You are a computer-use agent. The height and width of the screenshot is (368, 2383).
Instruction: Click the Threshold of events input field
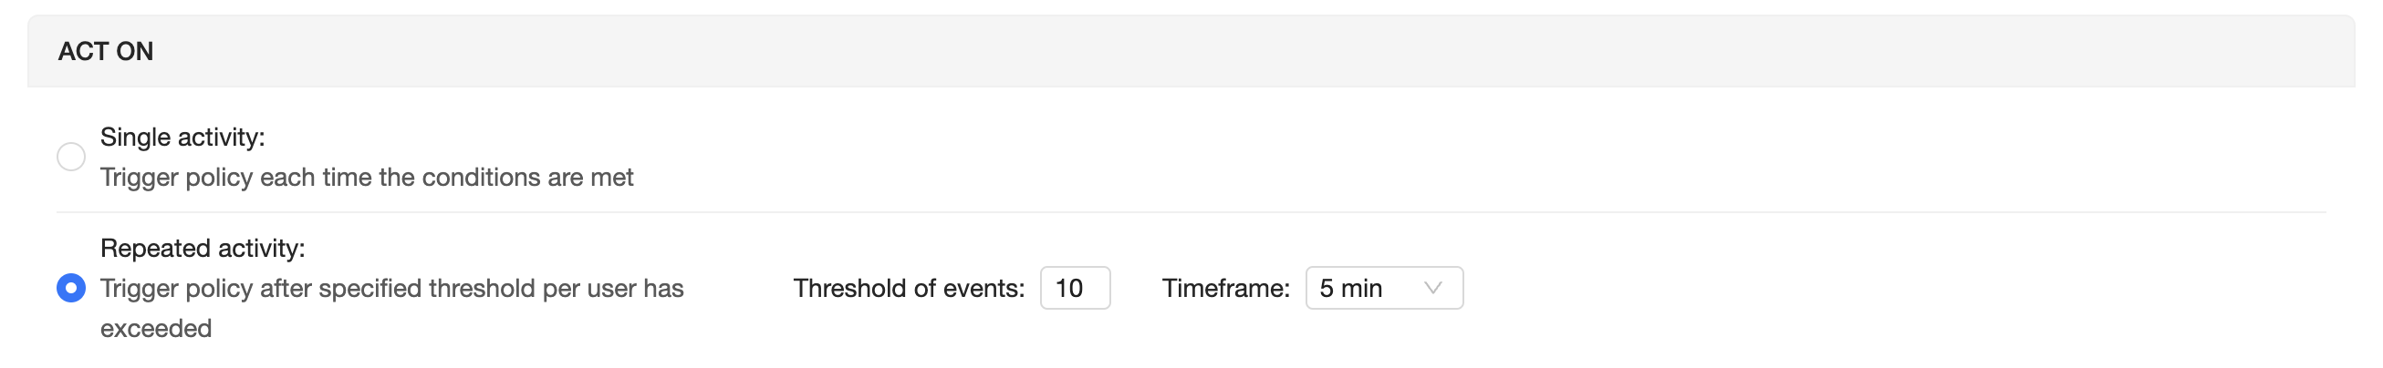[x=1075, y=289]
